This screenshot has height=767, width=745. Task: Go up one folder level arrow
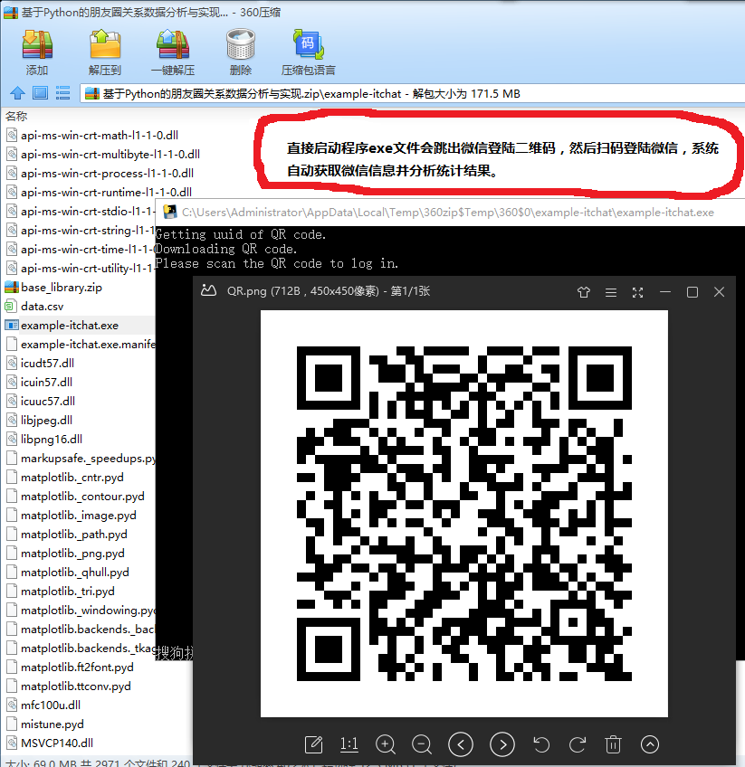point(17,93)
